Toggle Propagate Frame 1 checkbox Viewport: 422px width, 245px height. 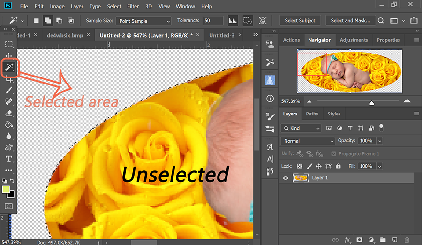tap(334, 153)
